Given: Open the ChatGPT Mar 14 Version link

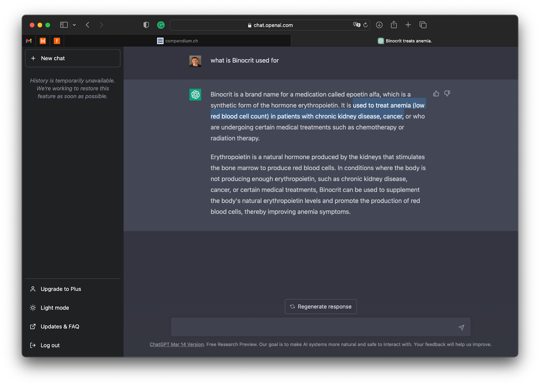Looking at the screenshot, I should point(177,344).
